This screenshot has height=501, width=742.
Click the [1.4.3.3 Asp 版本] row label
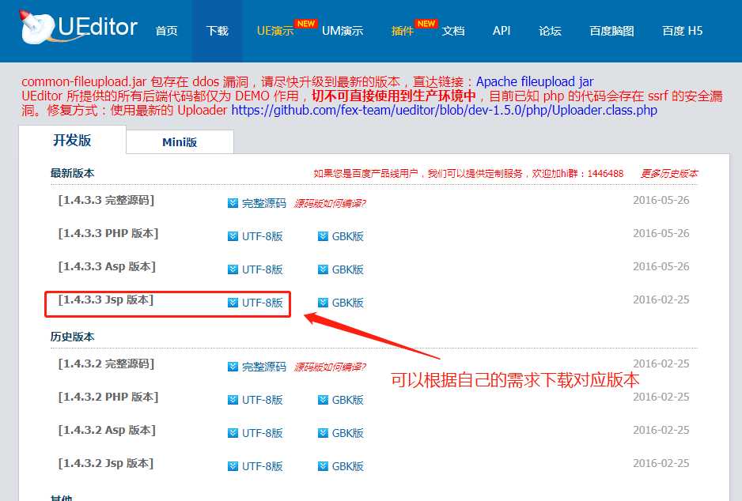pos(107,266)
